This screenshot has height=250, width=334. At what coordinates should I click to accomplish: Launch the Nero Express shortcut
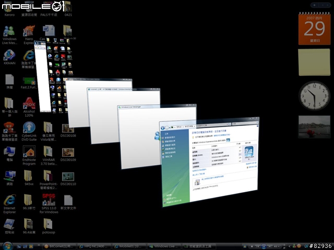point(29,35)
